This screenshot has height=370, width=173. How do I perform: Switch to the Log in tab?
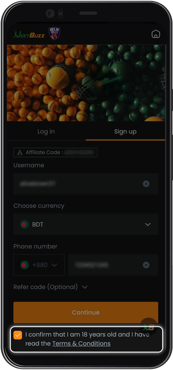pyautogui.click(x=46, y=132)
